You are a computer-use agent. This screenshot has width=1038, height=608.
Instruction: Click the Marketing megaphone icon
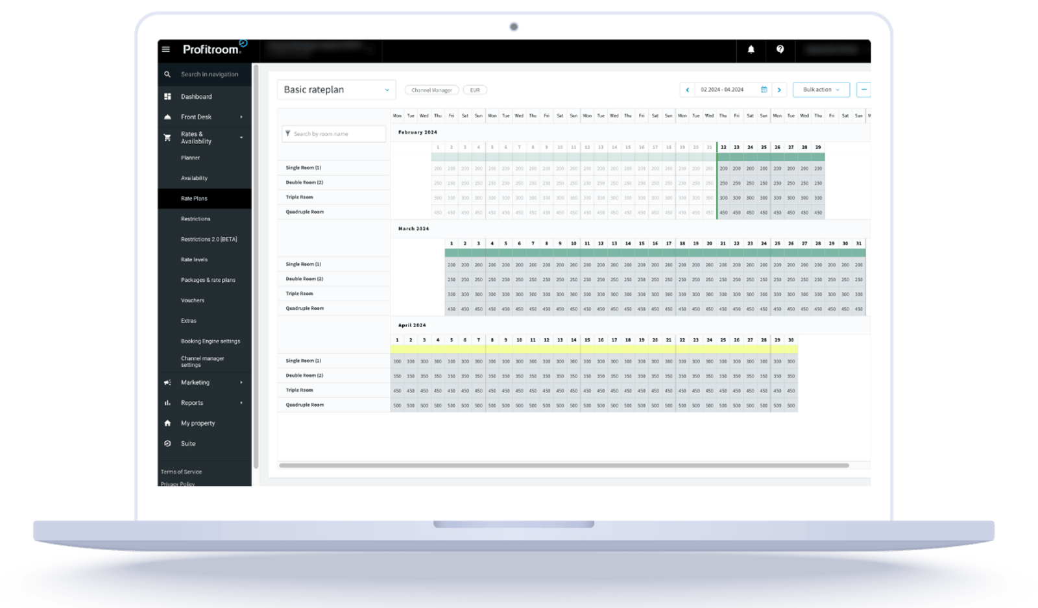(x=167, y=383)
